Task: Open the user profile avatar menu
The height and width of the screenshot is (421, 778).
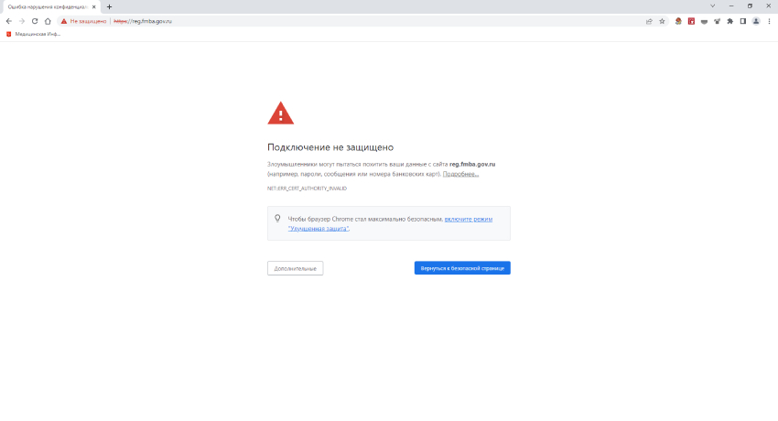Action: [756, 21]
